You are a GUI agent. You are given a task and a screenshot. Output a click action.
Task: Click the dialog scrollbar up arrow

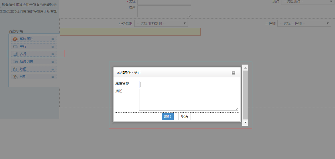[245, 68]
